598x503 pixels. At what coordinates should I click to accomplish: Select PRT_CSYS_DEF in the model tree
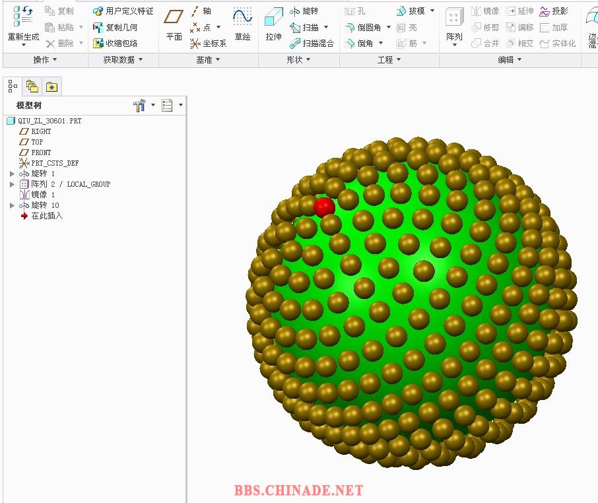(x=49, y=163)
